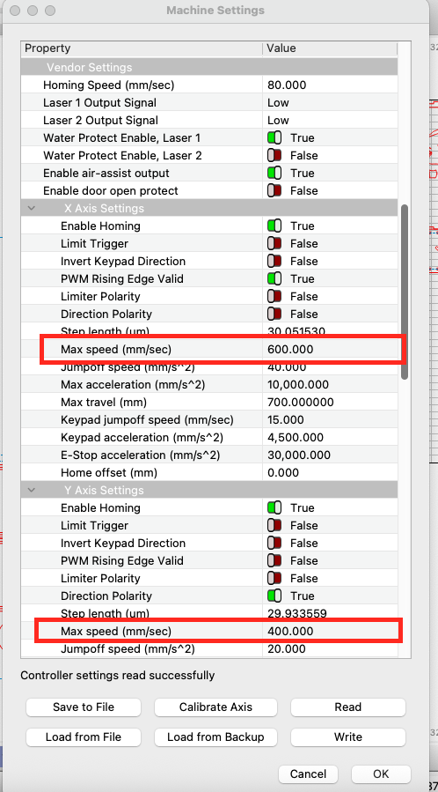This screenshot has height=792, width=438.
Task: Disable the air-assist output toggle
Action: 274,174
